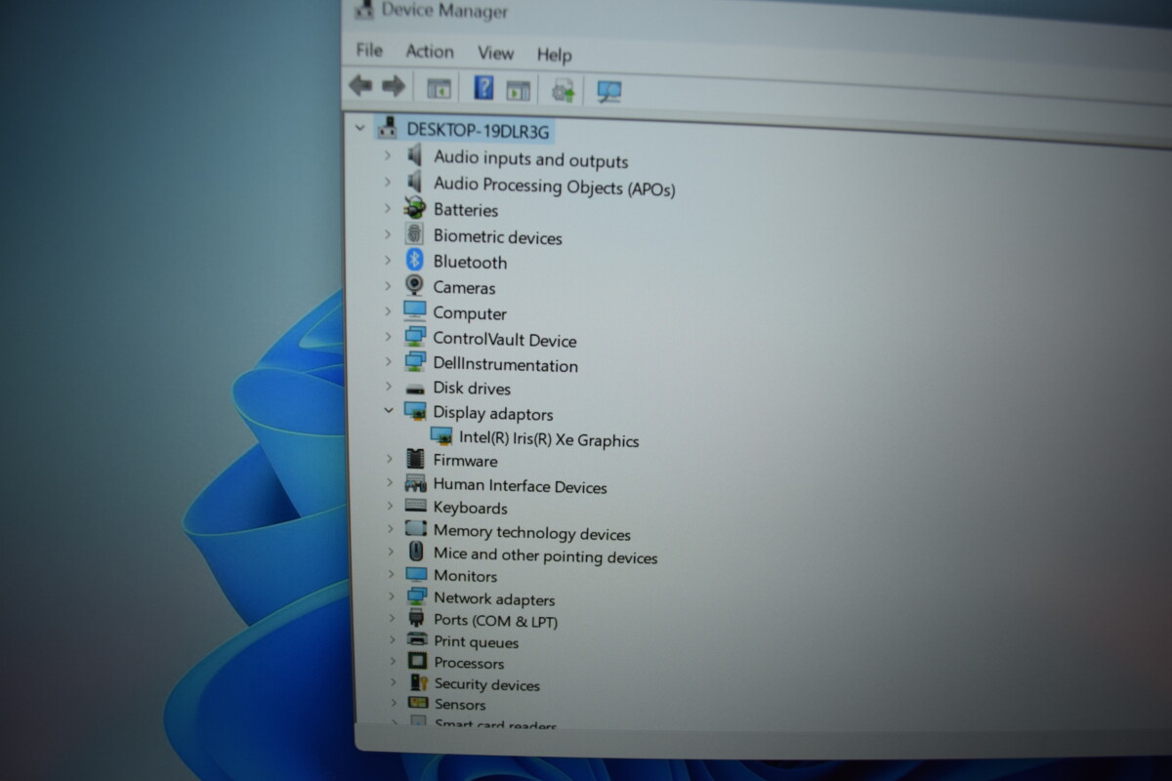
Task: Click the Disk drives icon
Action: pyautogui.click(x=415, y=388)
